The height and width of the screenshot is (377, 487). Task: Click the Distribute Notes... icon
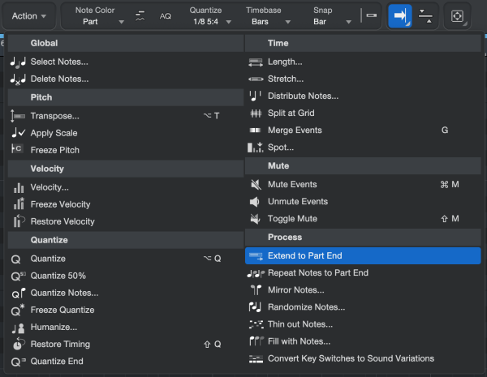click(256, 96)
